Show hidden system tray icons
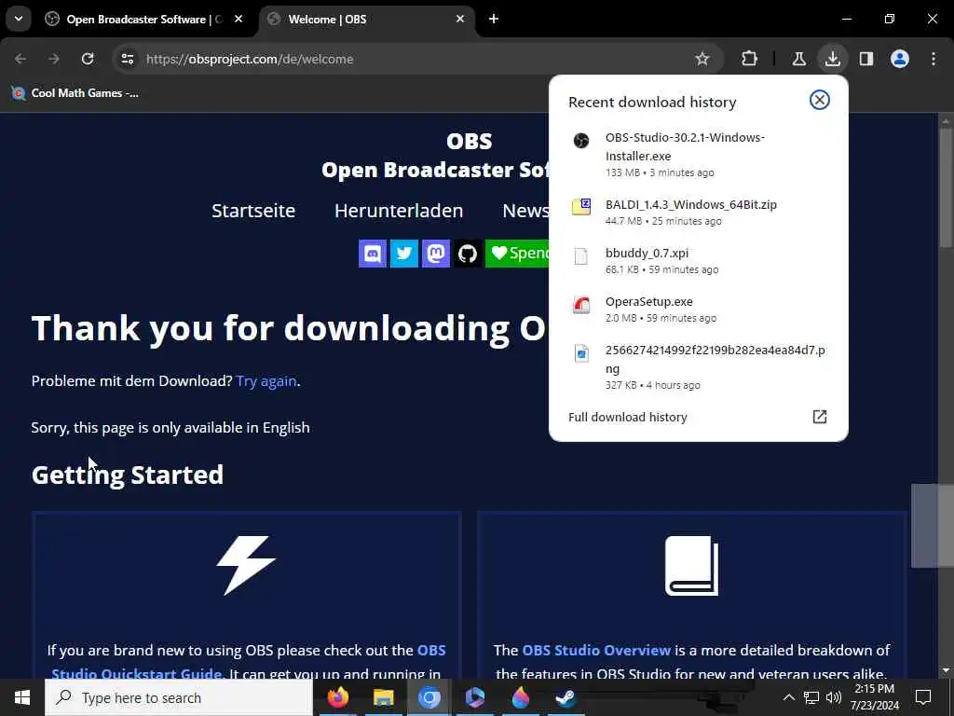Screen dimensions: 954x716 click(788, 697)
